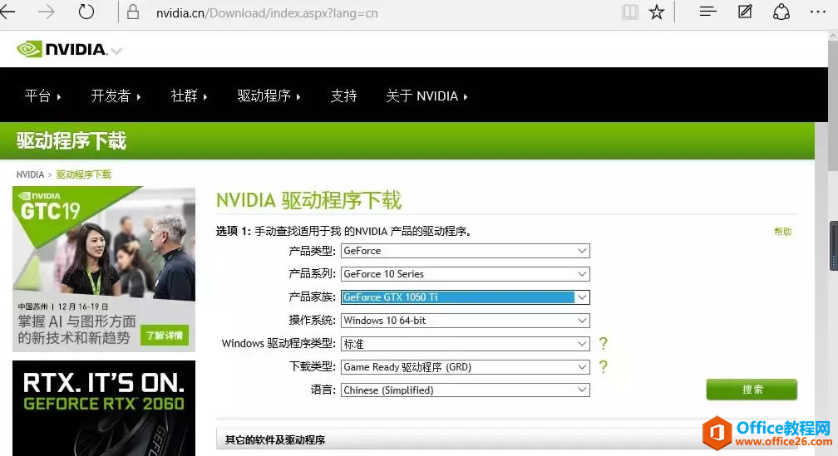Click the NVIDIA breadcrumb link
This screenshot has width=838, height=456.
point(30,174)
